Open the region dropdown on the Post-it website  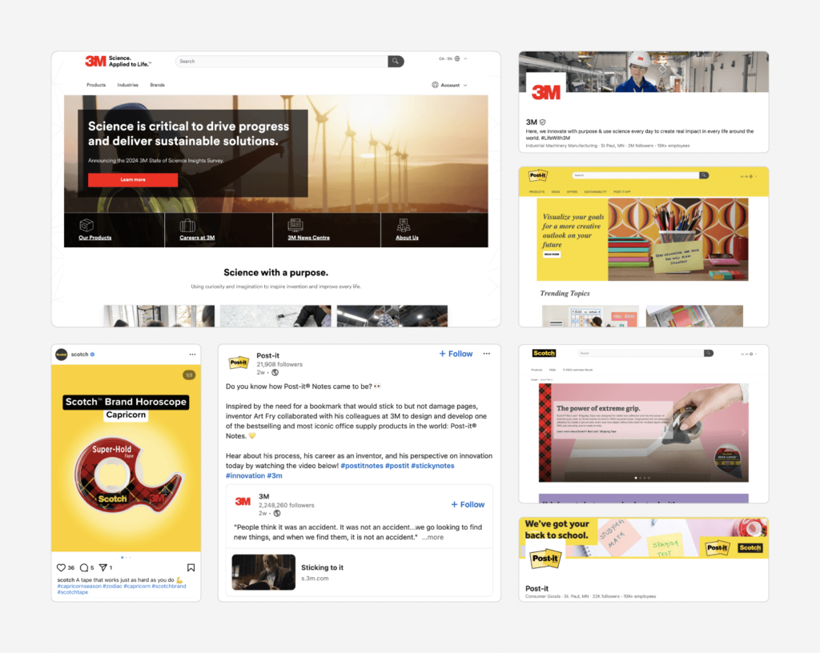coord(749,177)
